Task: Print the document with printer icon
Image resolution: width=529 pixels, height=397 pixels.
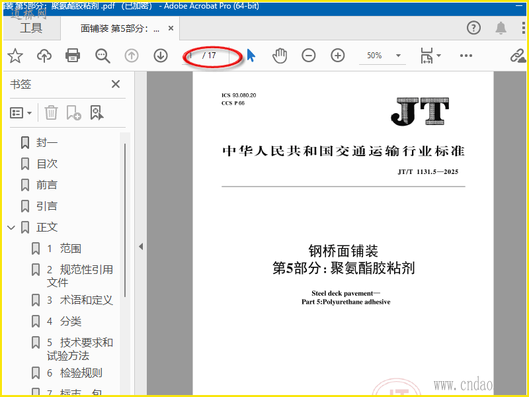Action: [x=73, y=56]
